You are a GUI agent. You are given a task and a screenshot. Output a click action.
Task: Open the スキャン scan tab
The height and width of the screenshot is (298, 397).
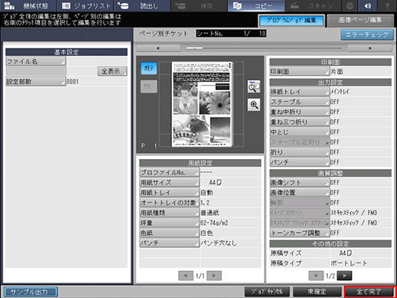pos(313,5)
